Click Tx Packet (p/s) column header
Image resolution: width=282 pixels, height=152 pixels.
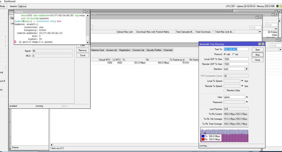point(179,60)
